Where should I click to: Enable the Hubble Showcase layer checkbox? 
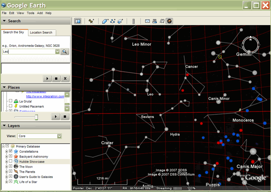(x=11, y=161)
